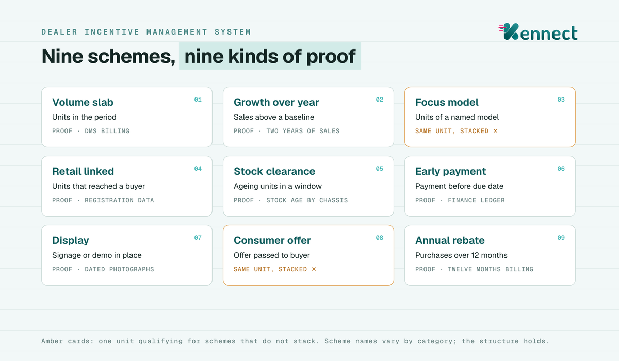
Task: Click 'PROOF · FINANCE LEDGER' label
Action: [x=460, y=200]
